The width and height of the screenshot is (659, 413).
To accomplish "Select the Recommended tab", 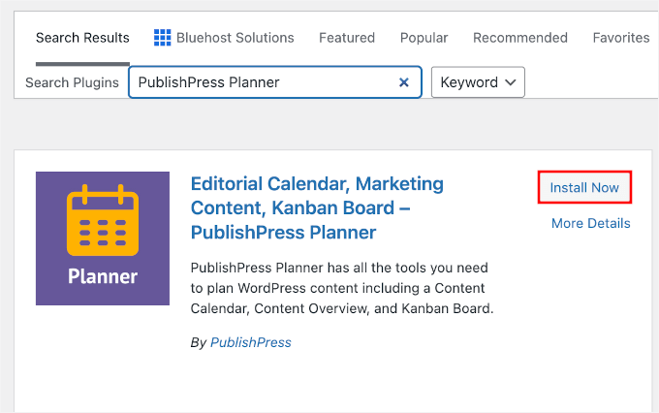I will tap(520, 38).
